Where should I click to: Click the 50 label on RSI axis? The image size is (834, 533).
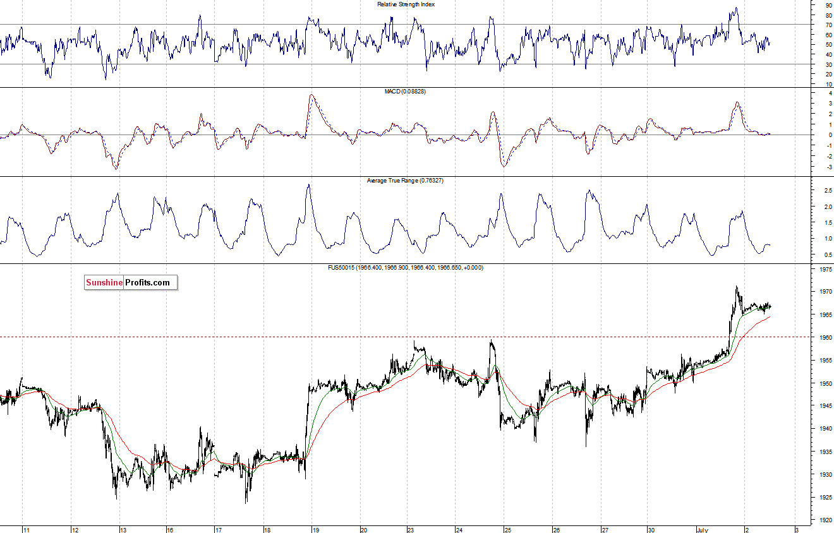click(x=828, y=45)
